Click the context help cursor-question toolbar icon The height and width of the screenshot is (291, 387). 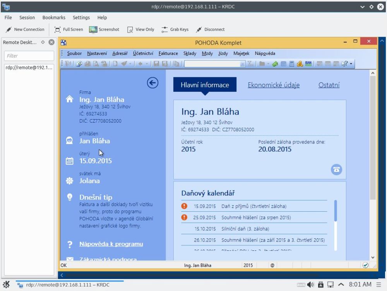[344, 64]
